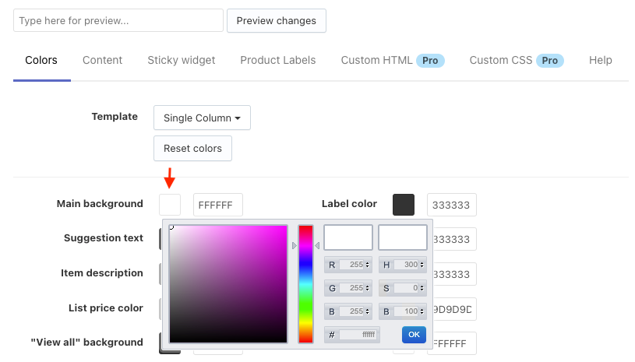Click the R value field in picker

[x=351, y=265]
